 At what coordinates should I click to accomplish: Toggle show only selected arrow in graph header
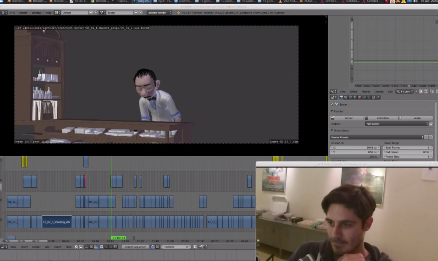click(417, 91)
